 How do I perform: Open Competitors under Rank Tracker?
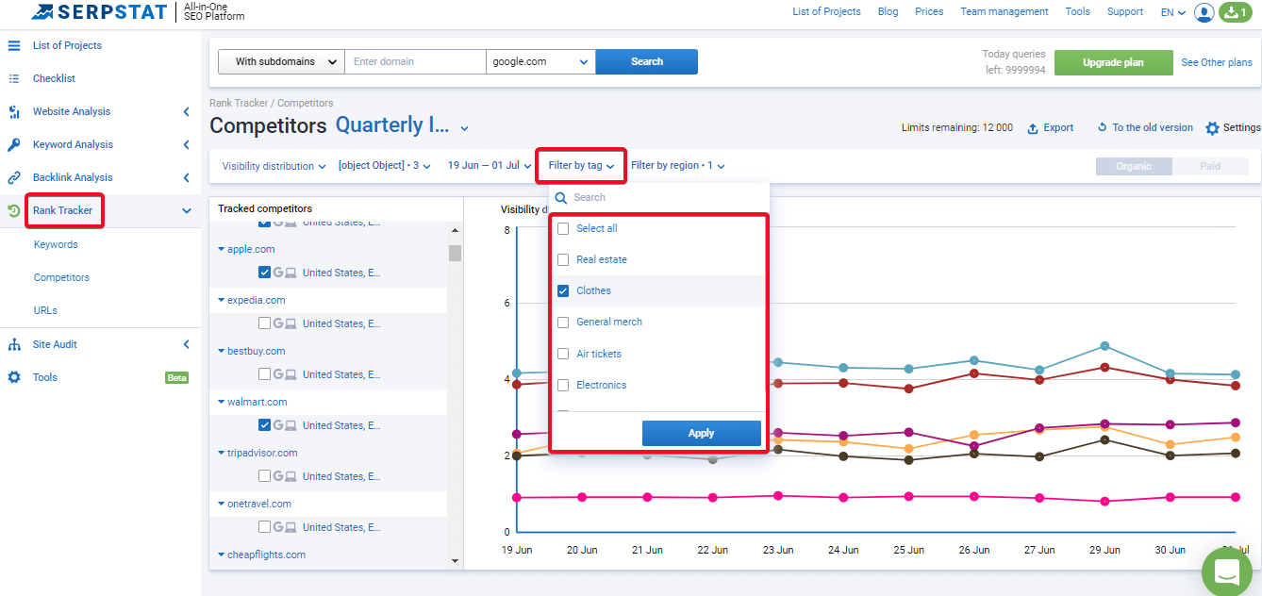point(62,277)
